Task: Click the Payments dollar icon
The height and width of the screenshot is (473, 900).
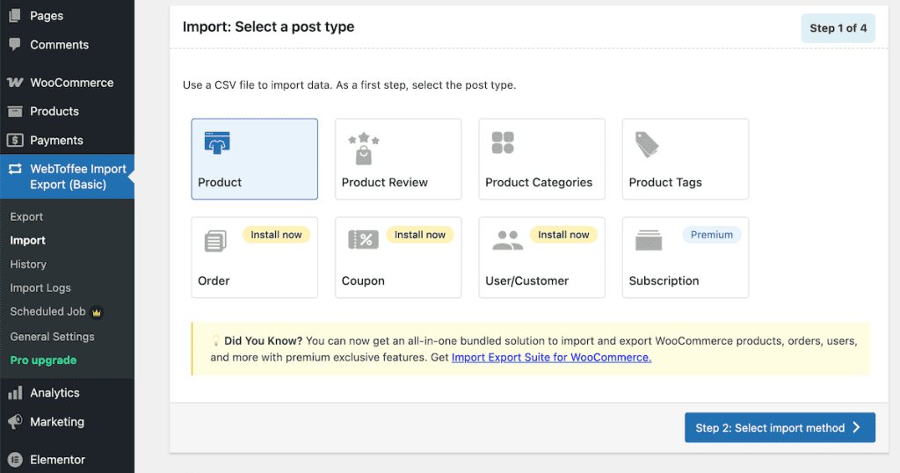Action: coord(15,140)
